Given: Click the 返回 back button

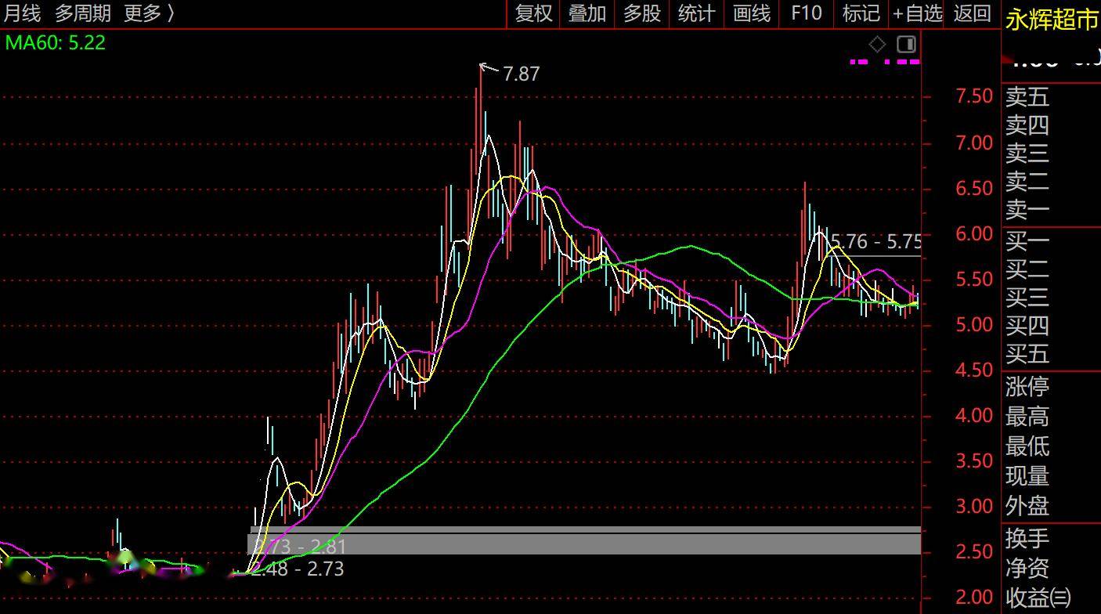Looking at the screenshot, I should pyautogui.click(x=973, y=13).
